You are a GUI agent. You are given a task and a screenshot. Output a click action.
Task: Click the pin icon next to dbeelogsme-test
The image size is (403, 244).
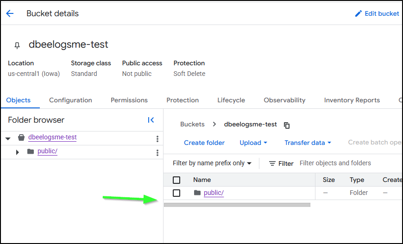(17, 45)
